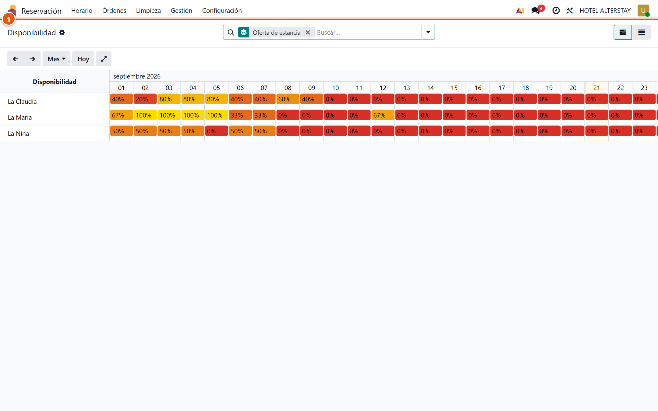Image resolution: width=658 pixels, height=411 pixels.
Task: Open the search options dropdown arrow
Action: click(x=428, y=32)
